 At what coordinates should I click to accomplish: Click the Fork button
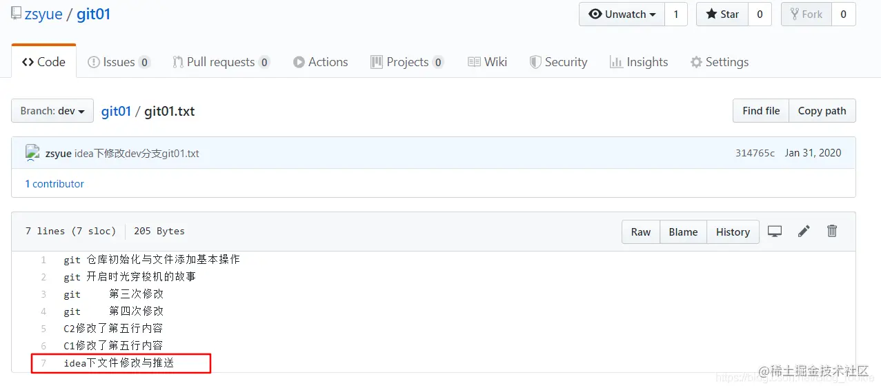806,14
